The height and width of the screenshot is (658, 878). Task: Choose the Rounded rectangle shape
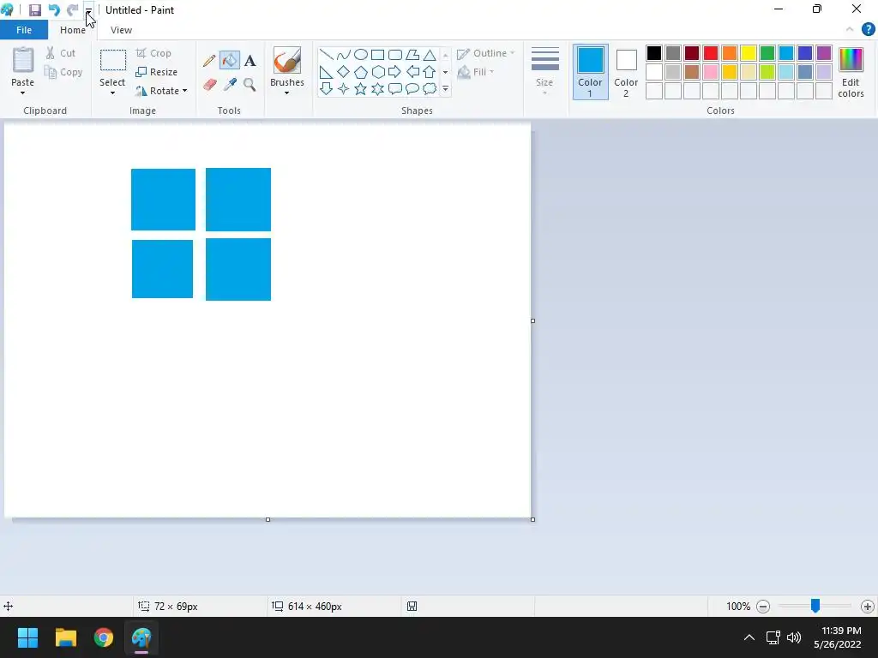point(395,55)
